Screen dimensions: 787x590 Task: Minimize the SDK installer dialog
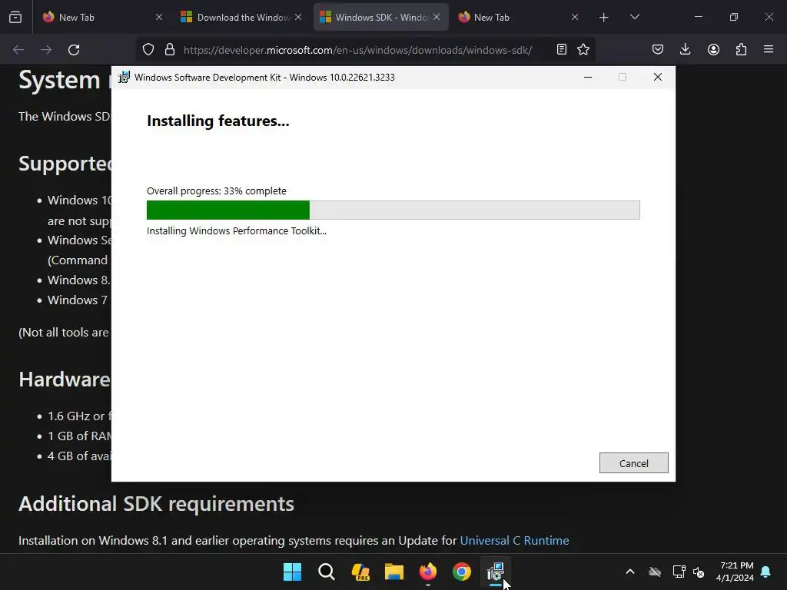pos(588,78)
